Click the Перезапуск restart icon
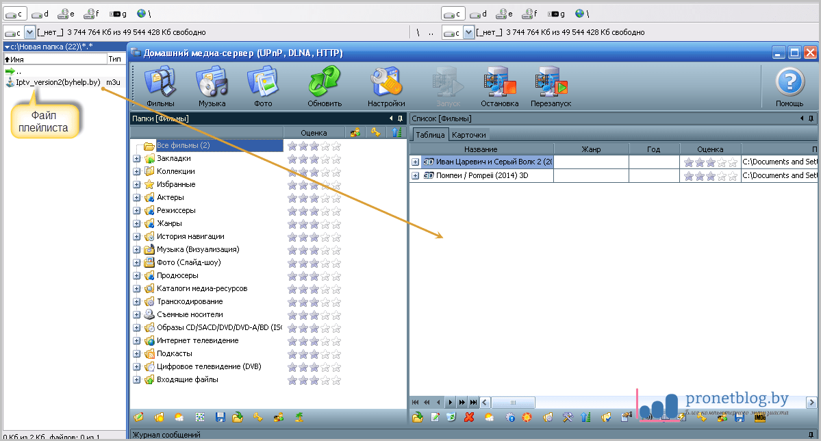 pyautogui.click(x=551, y=86)
